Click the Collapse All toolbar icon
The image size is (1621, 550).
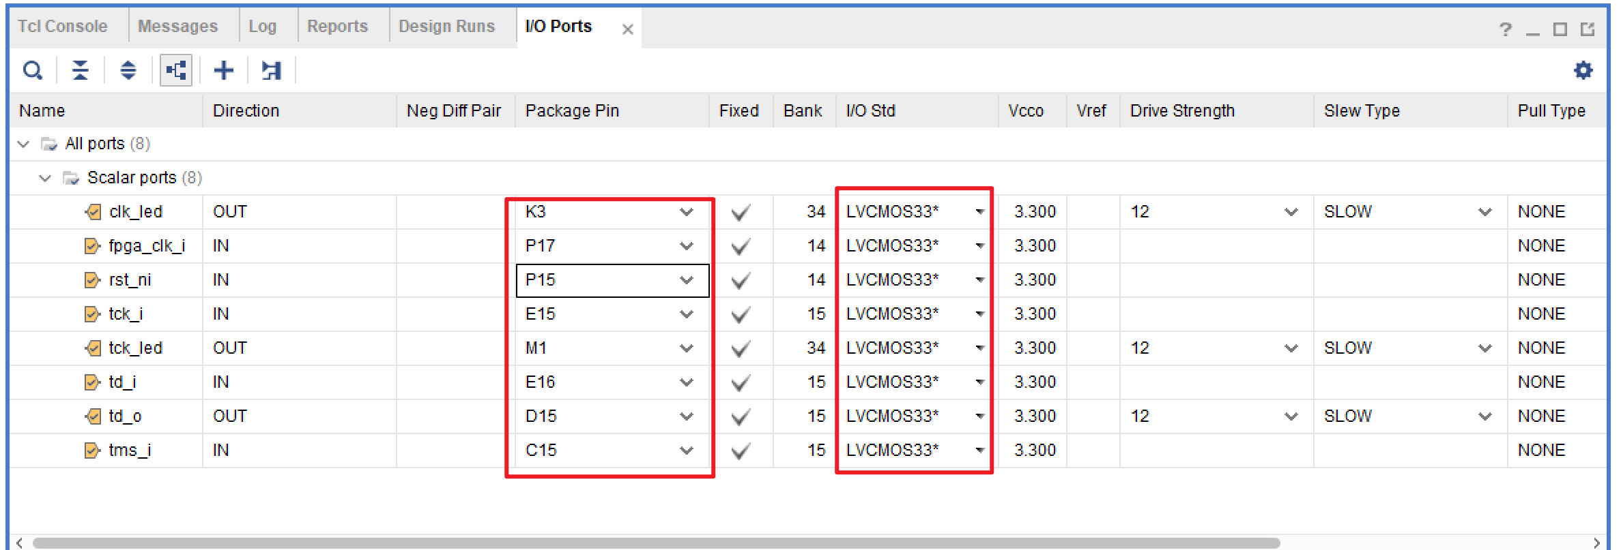tap(81, 70)
